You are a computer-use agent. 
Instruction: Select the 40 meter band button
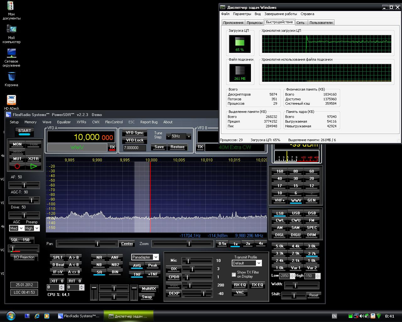[280, 179]
